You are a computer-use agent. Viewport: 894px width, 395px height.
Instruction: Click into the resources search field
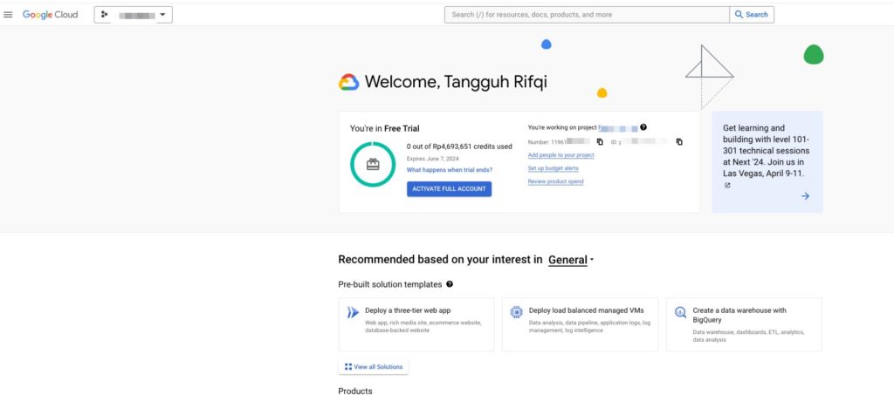pos(587,15)
